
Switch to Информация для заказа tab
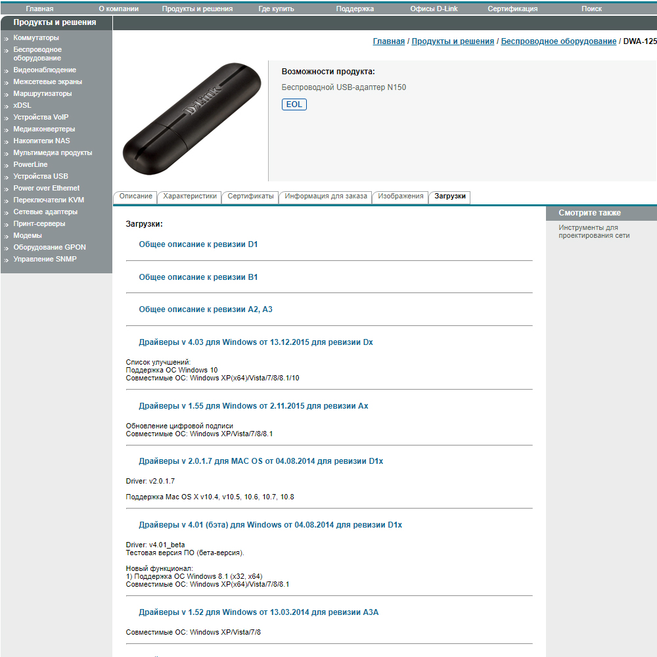[326, 196]
